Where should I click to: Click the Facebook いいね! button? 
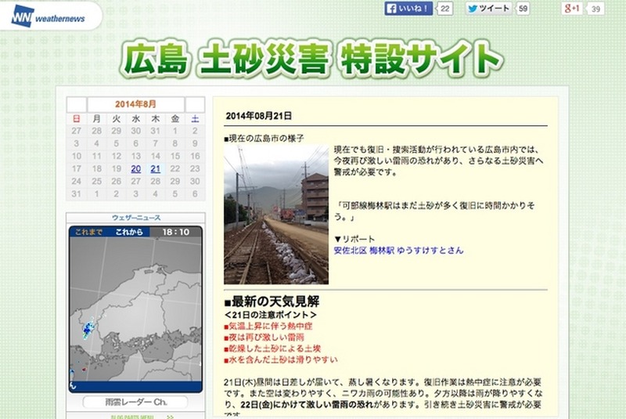click(408, 9)
